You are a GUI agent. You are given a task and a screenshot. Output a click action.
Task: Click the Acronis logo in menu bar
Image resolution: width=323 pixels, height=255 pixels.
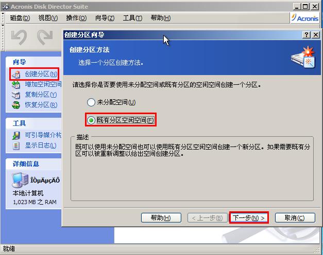(305, 18)
